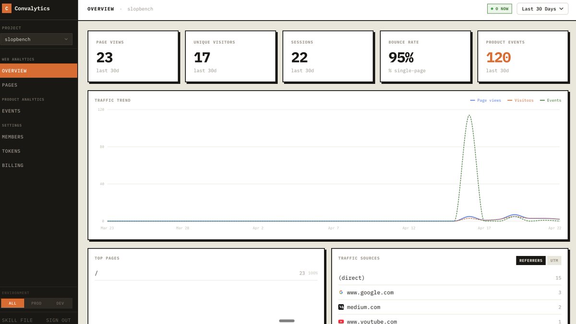The image size is (576, 324).
Task: Click the medium.com source row text
Action: point(363,307)
